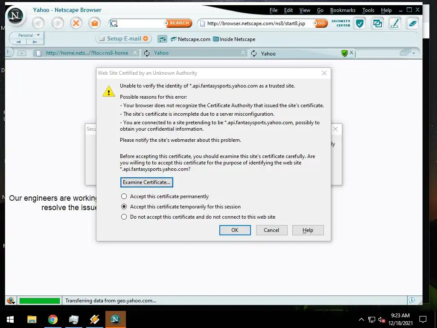
Task: Click the muted volume tray icon
Action: tap(382, 319)
